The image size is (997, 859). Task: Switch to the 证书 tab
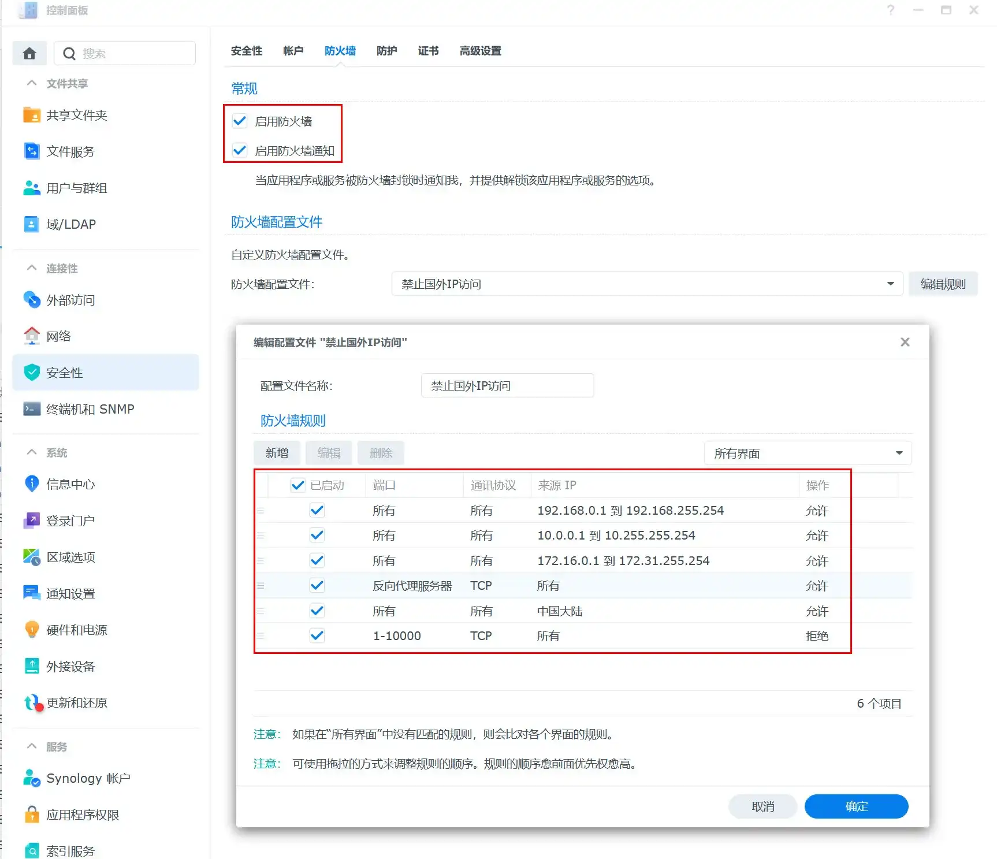coord(427,51)
